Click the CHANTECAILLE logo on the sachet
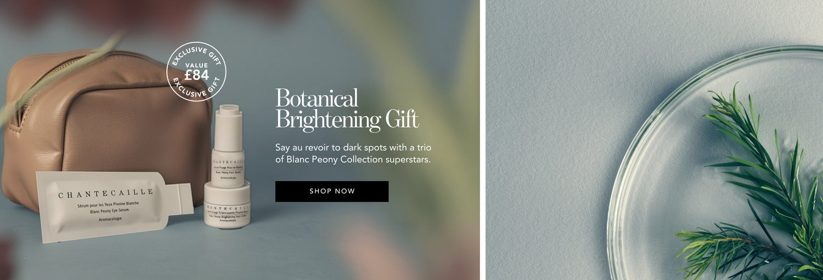Viewport: 823px width, 280px height. [x=106, y=195]
